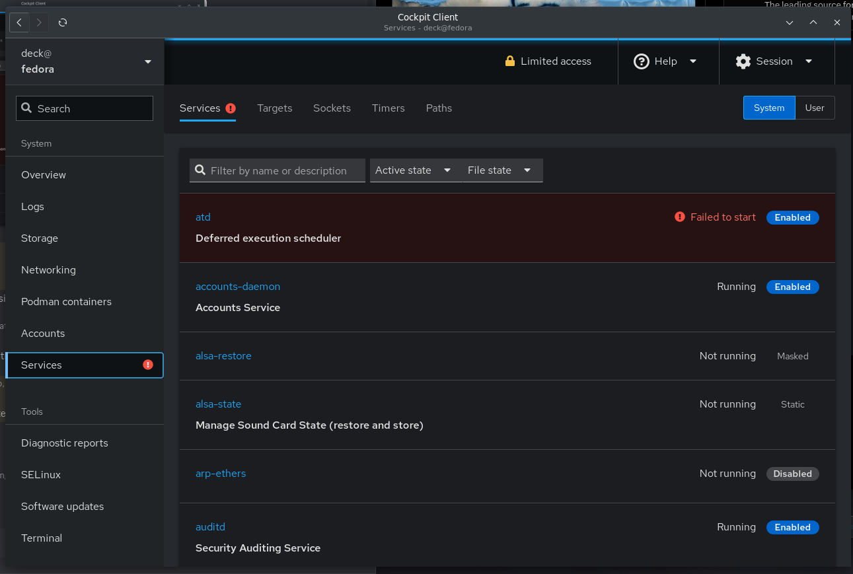Switch to the Timers tab
Image resolution: width=853 pixels, height=574 pixels.
pyautogui.click(x=389, y=108)
